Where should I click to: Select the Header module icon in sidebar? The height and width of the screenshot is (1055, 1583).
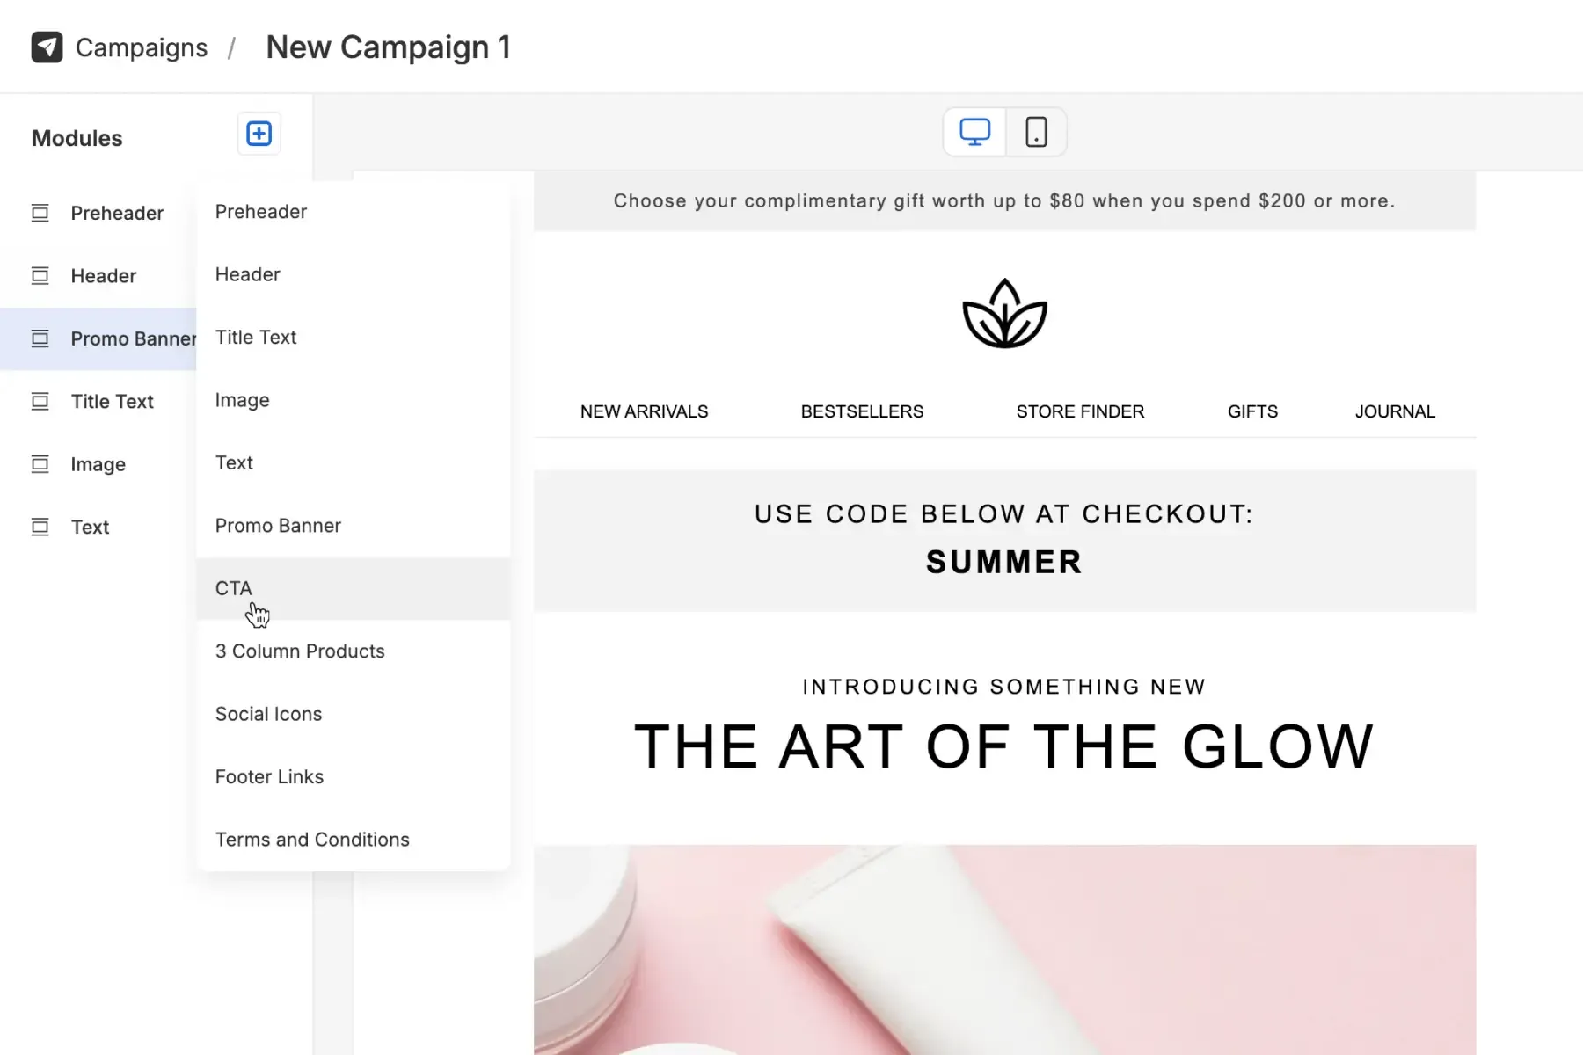click(40, 275)
